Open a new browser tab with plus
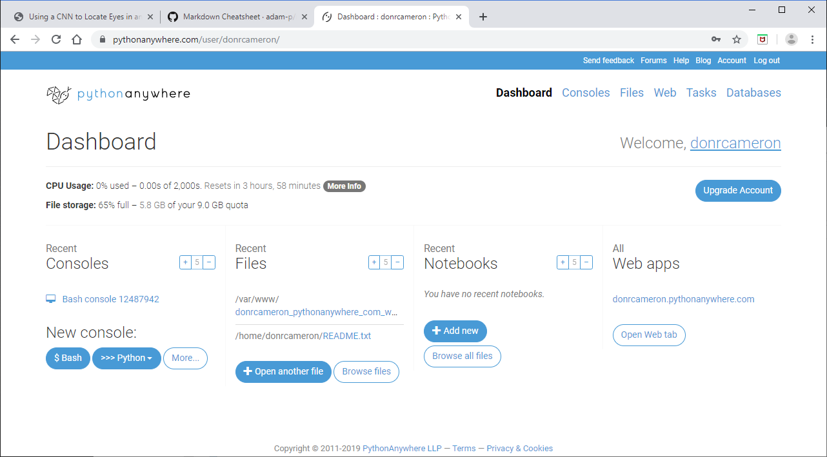The image size is (827, 457). [483, 17]
